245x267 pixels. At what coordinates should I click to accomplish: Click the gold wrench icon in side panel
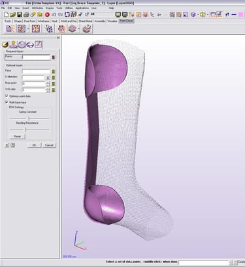(5, 44)
